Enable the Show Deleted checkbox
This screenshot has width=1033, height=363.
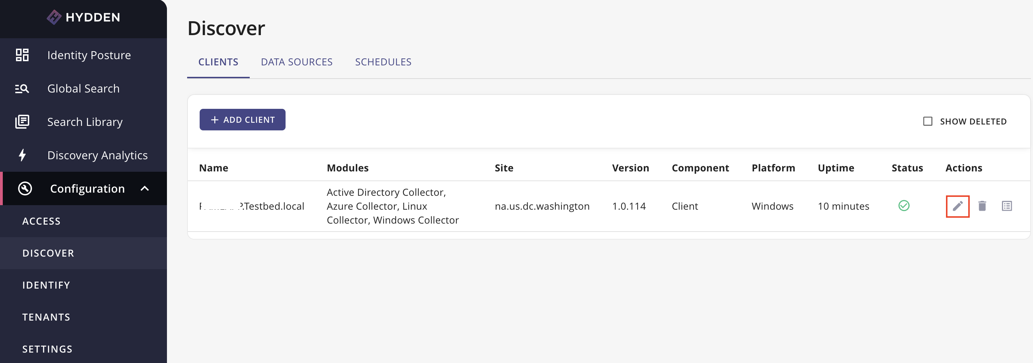click(928, 121)
